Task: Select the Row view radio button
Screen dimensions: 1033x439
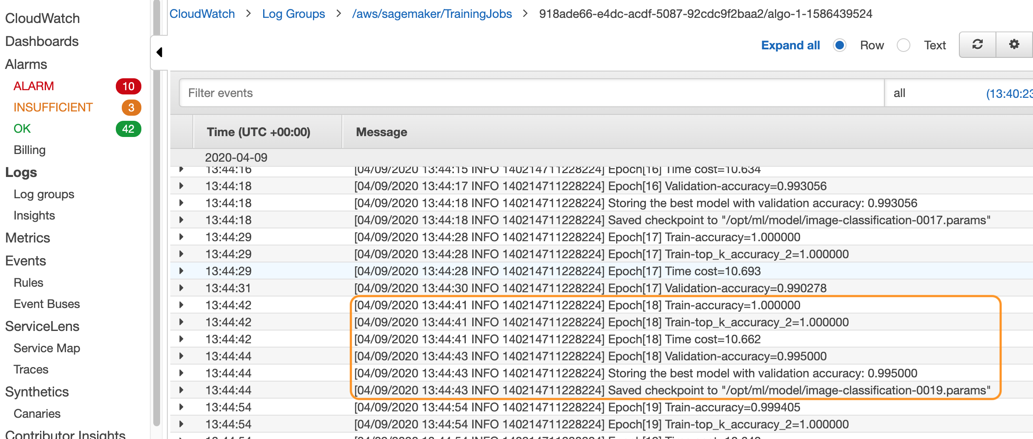Action: coord(840,45)
